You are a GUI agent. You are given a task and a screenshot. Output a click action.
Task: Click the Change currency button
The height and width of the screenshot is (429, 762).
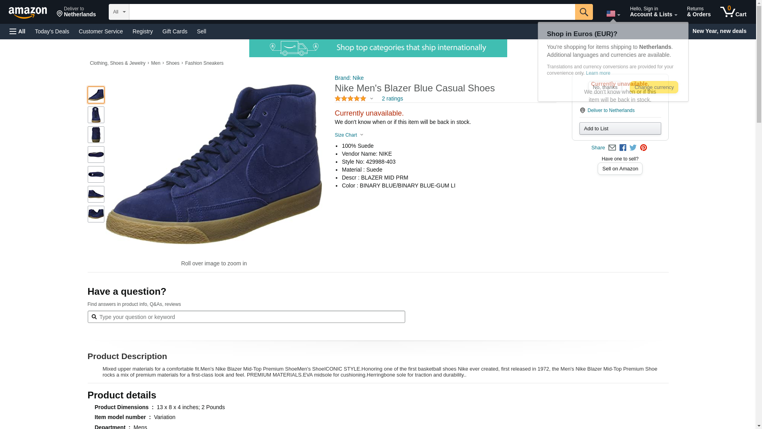[654, 87]
